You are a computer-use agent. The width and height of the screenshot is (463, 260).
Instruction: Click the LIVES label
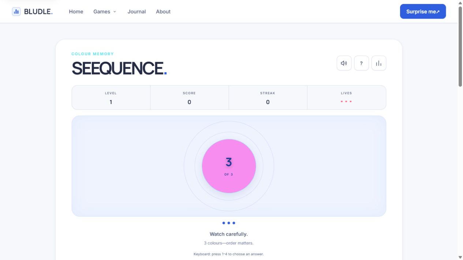346,93
